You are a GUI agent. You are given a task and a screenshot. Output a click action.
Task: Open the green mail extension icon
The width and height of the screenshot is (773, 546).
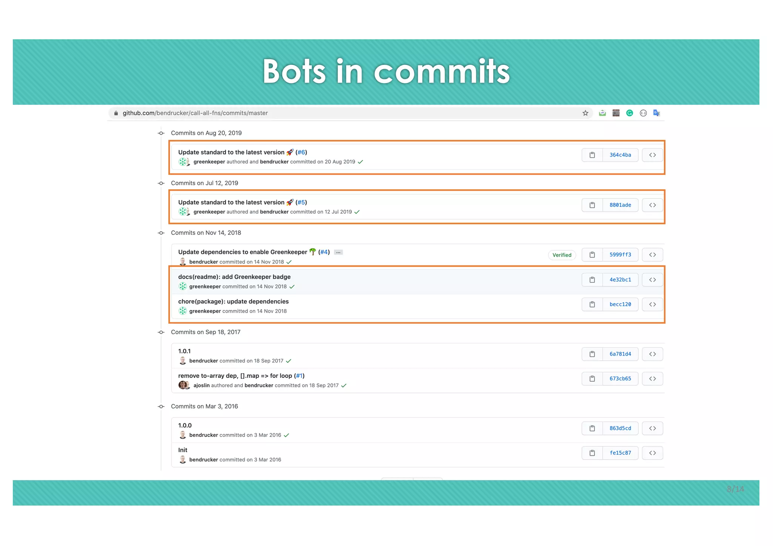point(602,113)
